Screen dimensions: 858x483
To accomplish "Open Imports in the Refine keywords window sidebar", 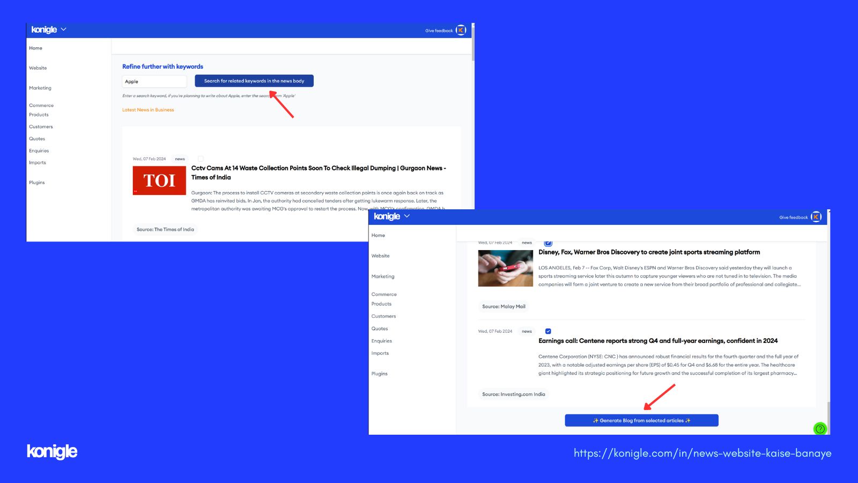I will [38, 163].
